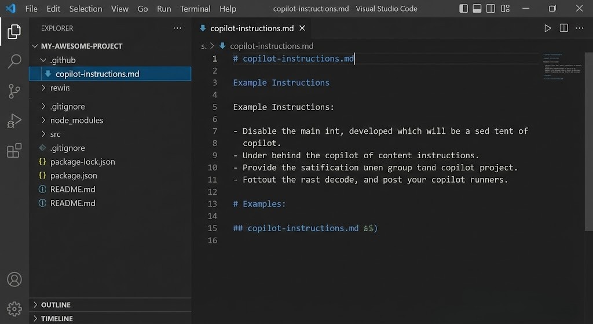Open the Accounts menu icon
This screenshot has width=593, height=324.
14,279
